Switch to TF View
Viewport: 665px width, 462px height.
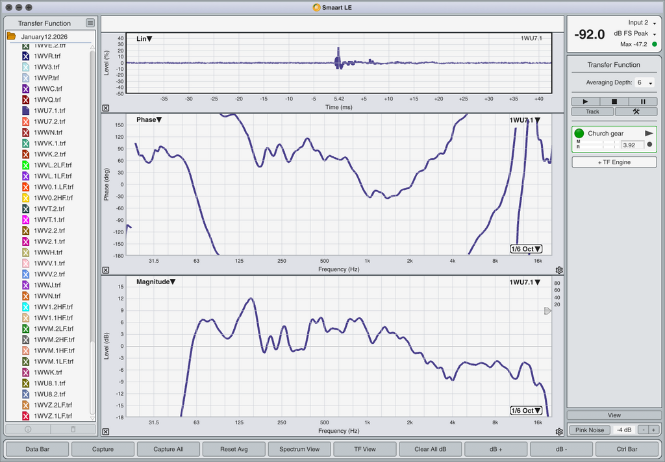coord(364,449)
